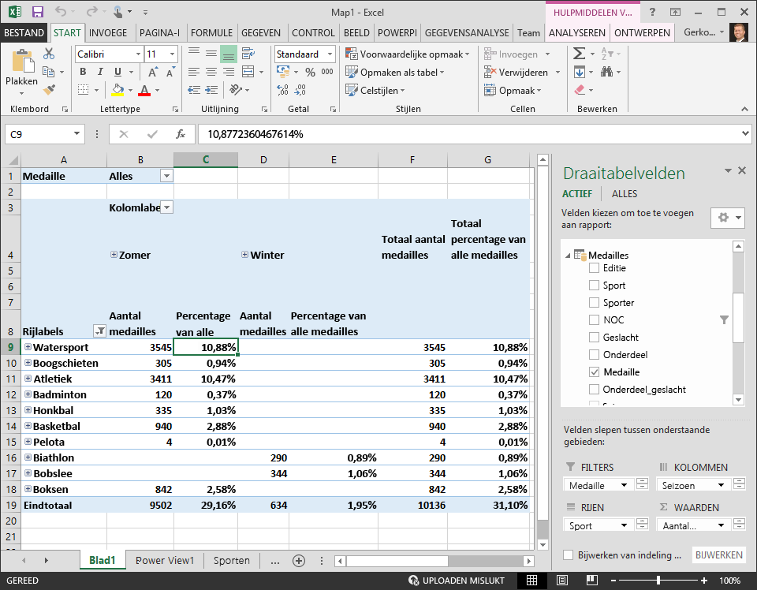Screen dimensions: 757x590
Task: Uncheck the Medaille field
Action: 595,372
